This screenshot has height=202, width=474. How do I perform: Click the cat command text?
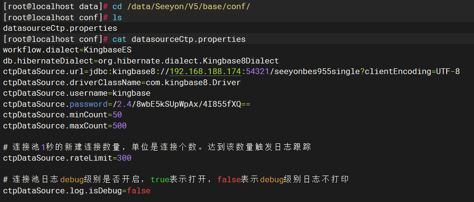click(x=120, y=39)
